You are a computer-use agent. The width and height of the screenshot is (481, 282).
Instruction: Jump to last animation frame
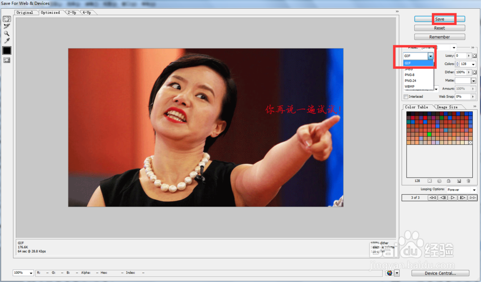click(472, 198)
